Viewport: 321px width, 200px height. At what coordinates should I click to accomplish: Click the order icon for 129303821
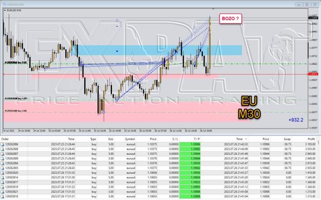point(3,192)
